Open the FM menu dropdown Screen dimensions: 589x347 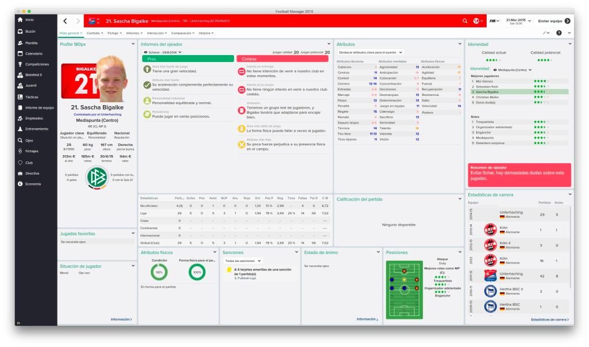coord(494,21)
